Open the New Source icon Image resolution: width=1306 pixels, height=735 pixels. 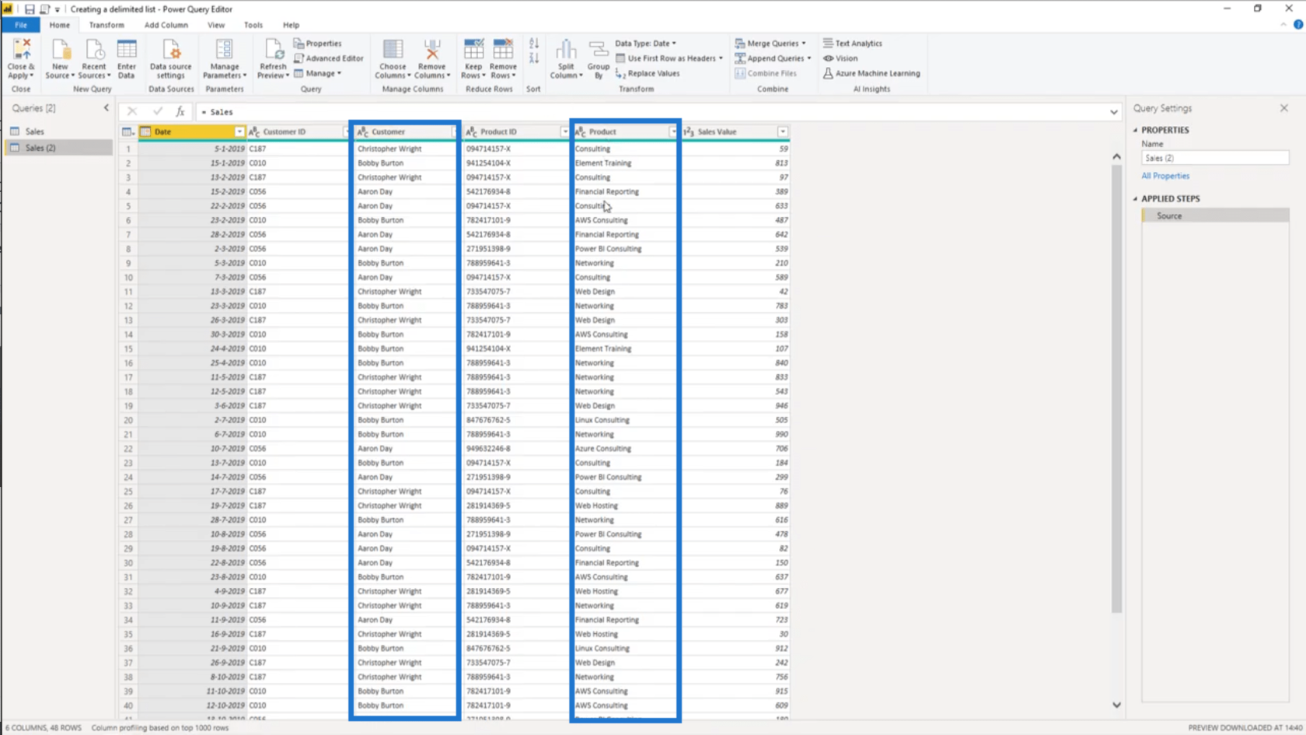60,50
